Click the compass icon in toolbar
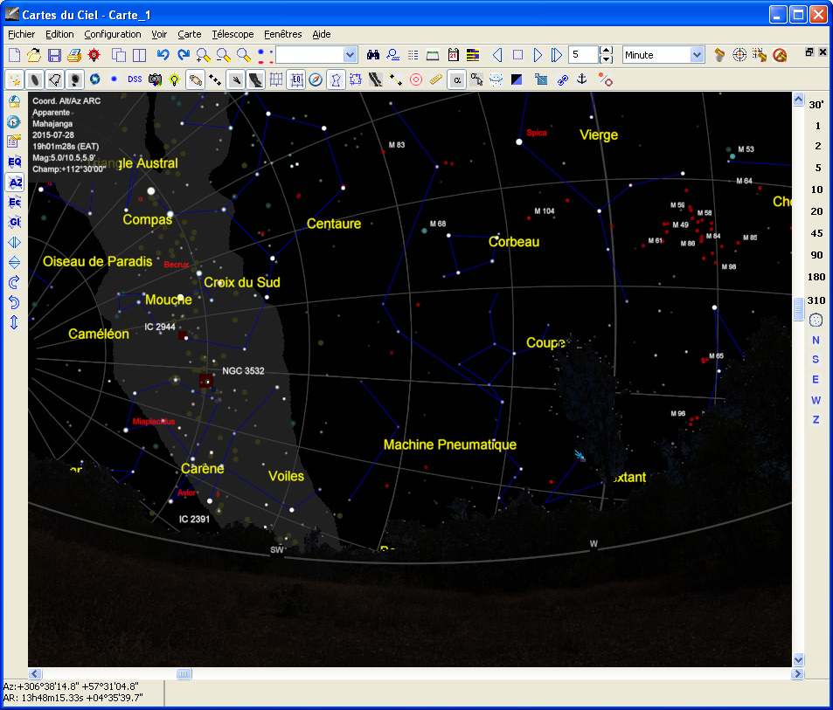Viewport: 833px width, 710px height. coord(316,79)
